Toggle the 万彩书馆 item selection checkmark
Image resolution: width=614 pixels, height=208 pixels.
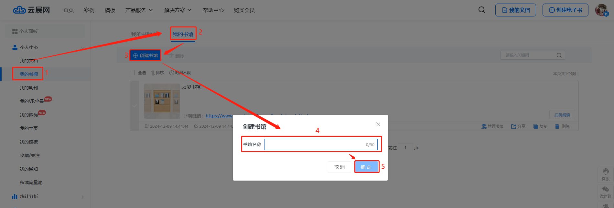[135, 105]
